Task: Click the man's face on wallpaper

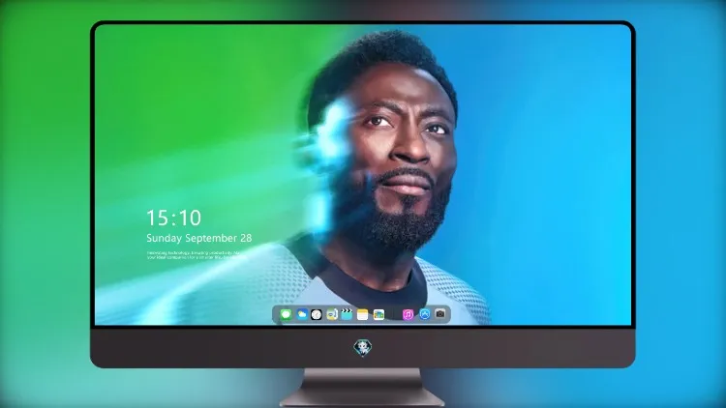Action: tap(398, 153)
